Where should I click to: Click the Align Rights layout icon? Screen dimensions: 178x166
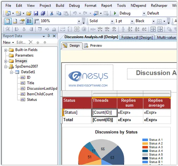pyautogui.click(x=31, y=29)
